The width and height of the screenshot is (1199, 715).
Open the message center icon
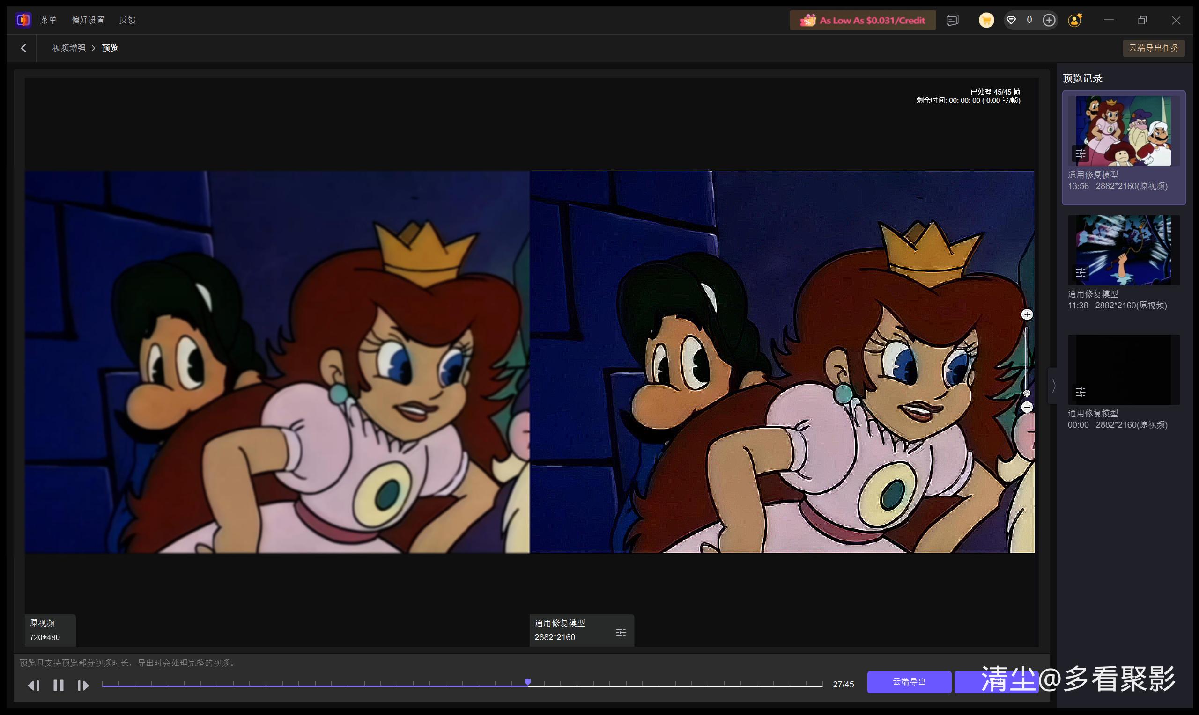coord(952,20)
